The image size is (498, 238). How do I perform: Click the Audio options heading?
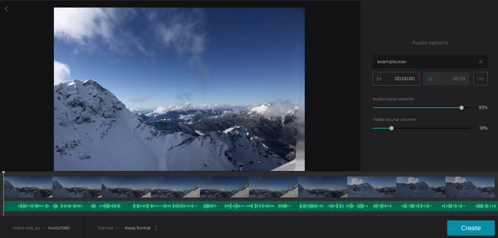tap(430, 42)
